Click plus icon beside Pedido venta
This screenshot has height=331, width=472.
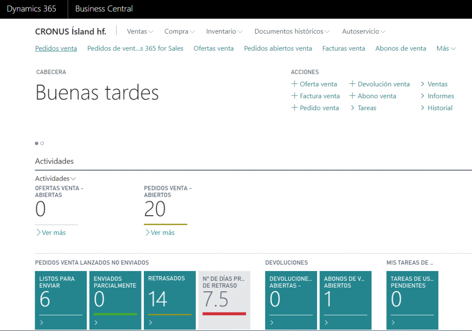point(295,108)
